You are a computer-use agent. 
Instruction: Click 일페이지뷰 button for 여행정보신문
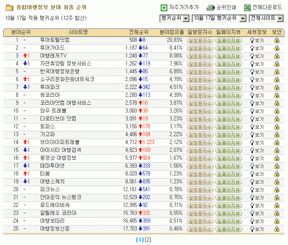(x=228, y=229)
